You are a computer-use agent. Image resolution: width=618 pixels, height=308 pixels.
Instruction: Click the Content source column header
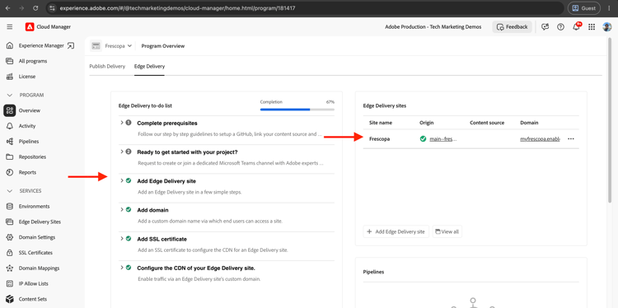[487, 123]
